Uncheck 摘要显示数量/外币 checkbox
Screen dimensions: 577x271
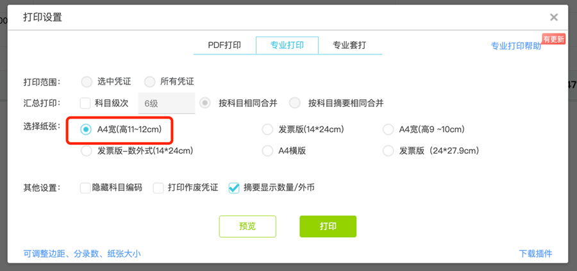click(x=234, y=188)
